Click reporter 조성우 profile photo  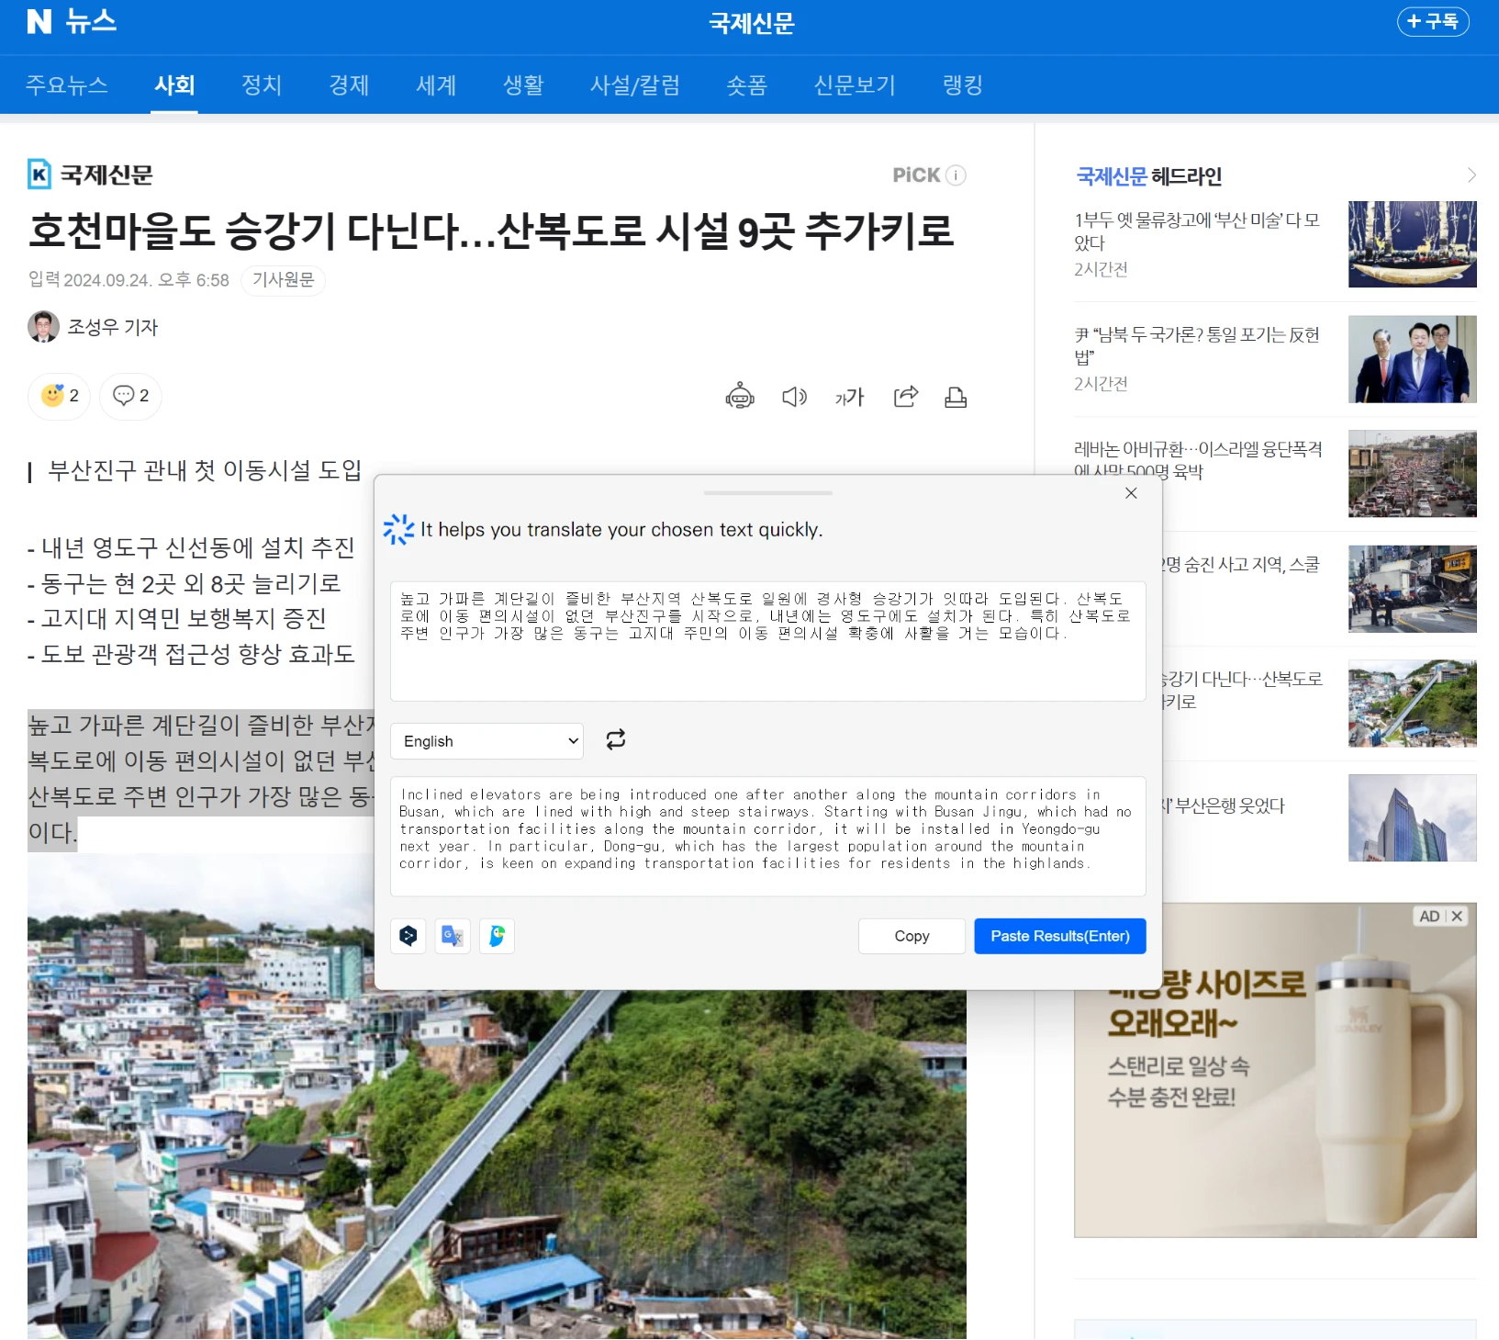tap(43, 327)
